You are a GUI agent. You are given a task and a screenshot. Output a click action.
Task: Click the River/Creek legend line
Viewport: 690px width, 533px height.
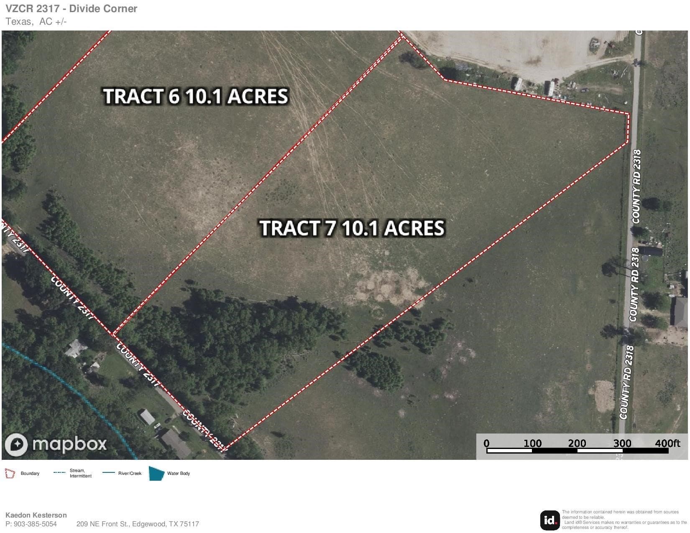(109, 473)
